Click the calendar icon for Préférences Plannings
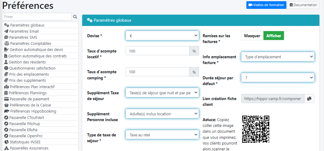 (6, 93)
